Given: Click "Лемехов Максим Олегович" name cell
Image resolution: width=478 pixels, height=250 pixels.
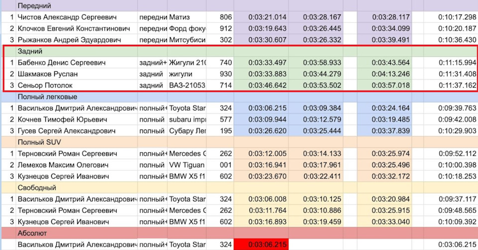Looking at the screenshot, I should point(63,165).
